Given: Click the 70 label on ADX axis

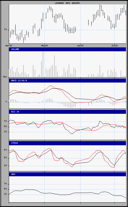Looking at the screenshot, I should 5,184.
